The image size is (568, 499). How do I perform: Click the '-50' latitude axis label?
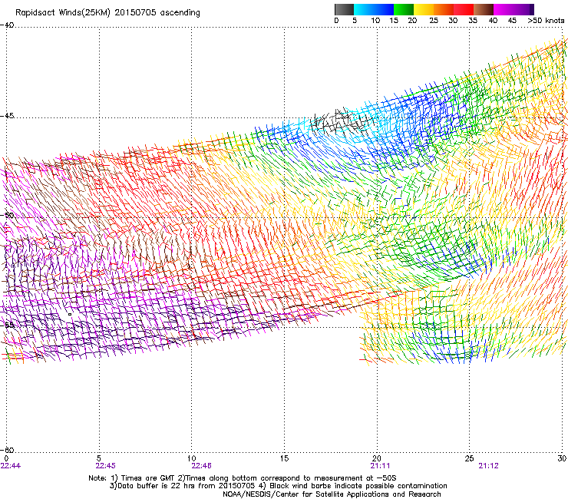point(7,216)
